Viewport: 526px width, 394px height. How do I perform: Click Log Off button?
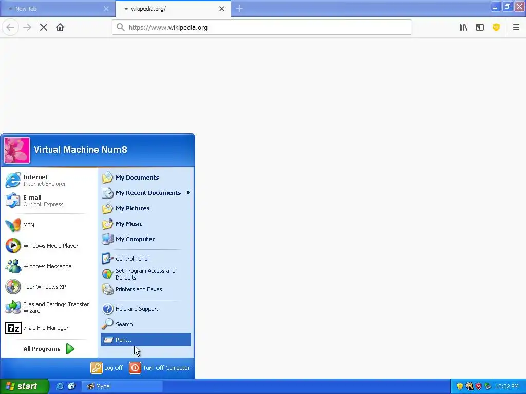(x=107, y=368)
